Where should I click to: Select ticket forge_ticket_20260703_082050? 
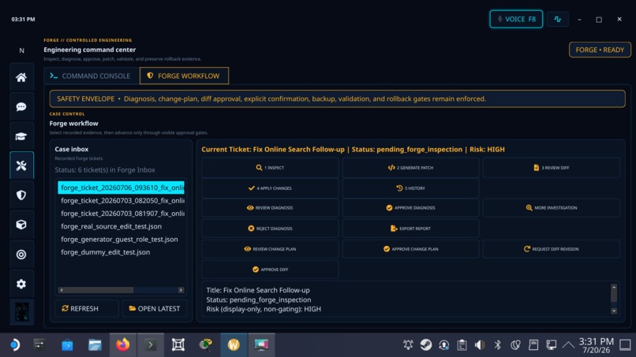[x=121, y=200]
